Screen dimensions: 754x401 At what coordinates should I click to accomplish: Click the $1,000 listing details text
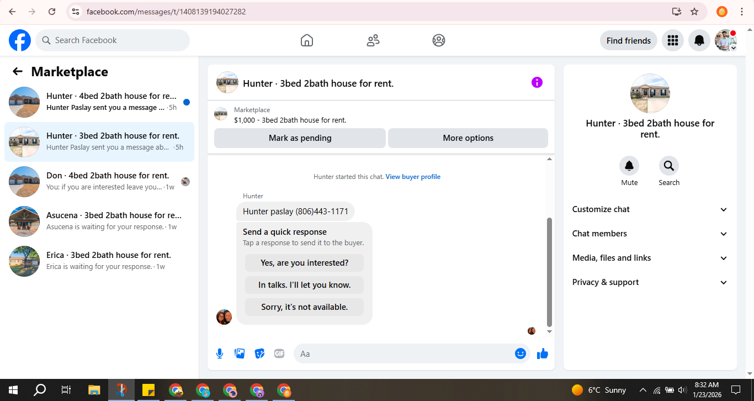(290, 120)
